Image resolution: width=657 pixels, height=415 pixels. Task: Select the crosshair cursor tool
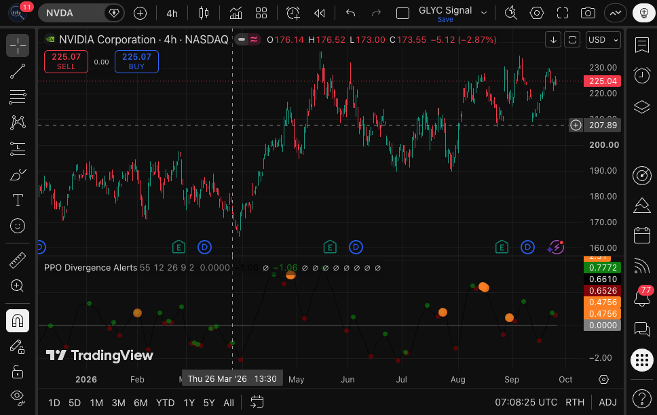[18, 45]
